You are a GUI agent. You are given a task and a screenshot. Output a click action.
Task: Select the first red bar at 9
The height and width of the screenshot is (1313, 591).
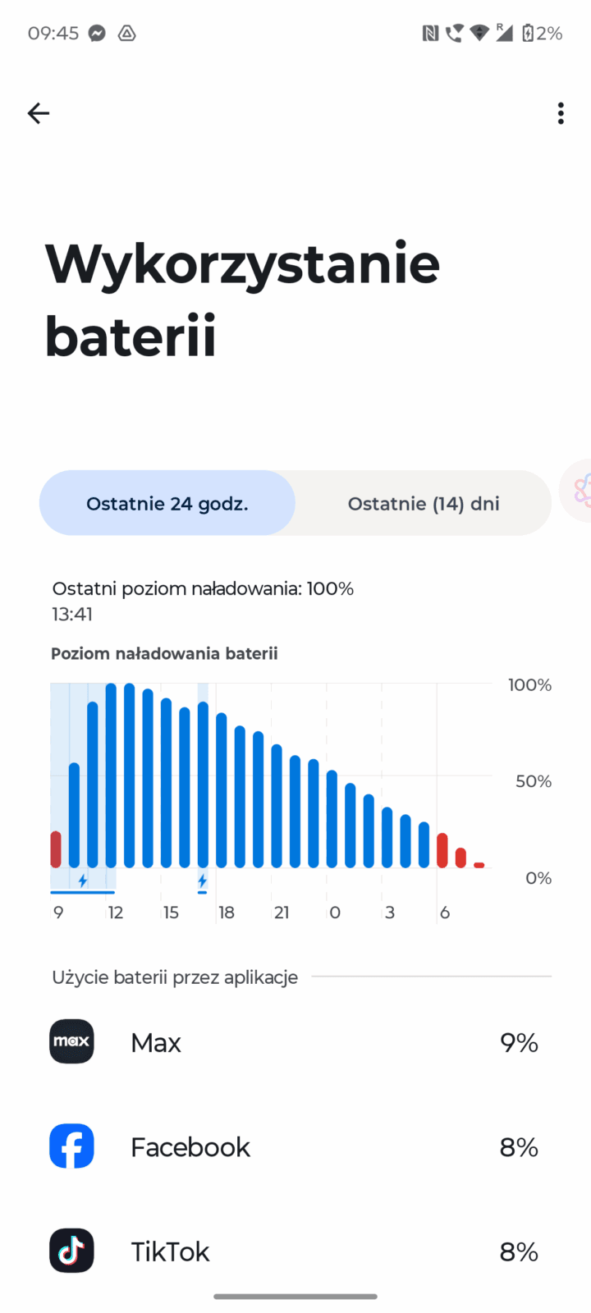click(x=56, y=849)
